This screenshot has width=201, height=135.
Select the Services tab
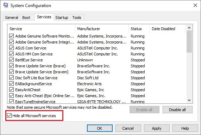click(44, 17)
